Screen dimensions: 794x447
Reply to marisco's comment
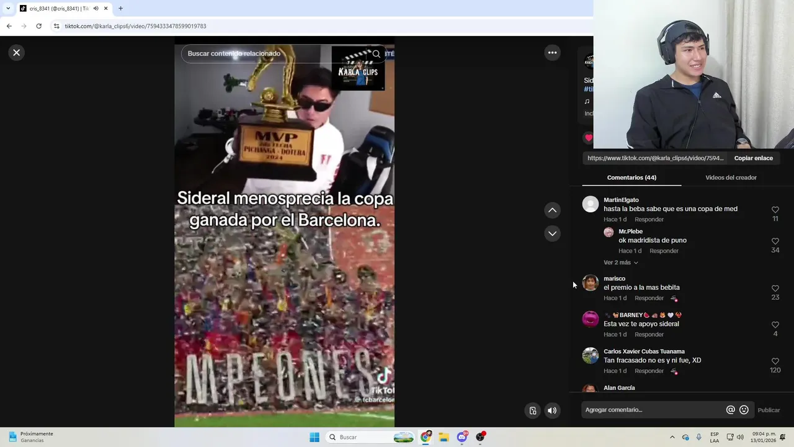coord(649,298)
